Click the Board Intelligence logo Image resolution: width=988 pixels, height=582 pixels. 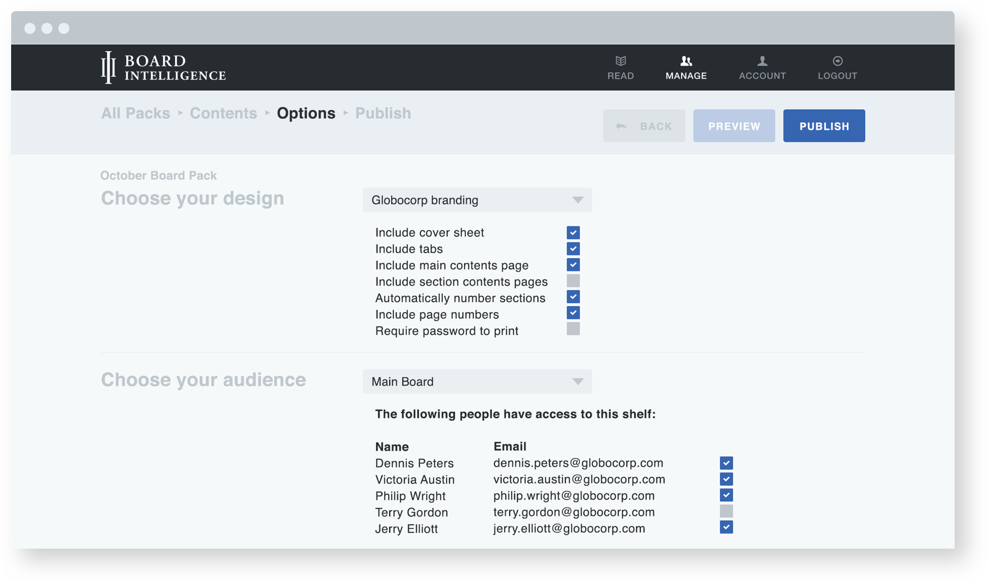(163, 67)
